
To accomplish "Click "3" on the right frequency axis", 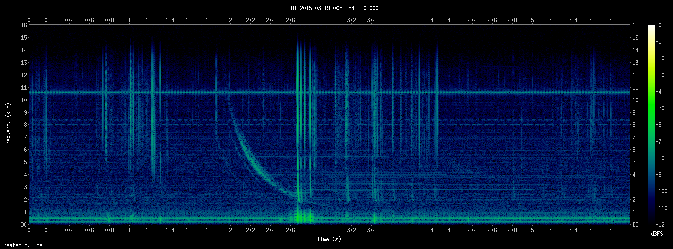I will [634, 187].
